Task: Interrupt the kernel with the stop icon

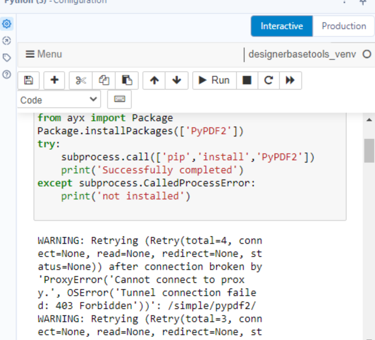Action: click(247, 80)
